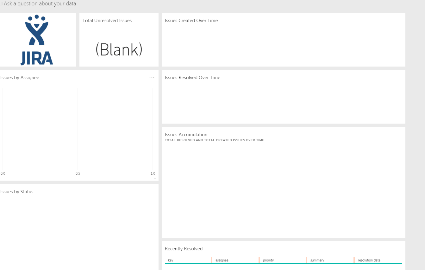The image size is (425, 270).
Task: Click the Q&A icon beside the question box
Action: coord(1,4)
